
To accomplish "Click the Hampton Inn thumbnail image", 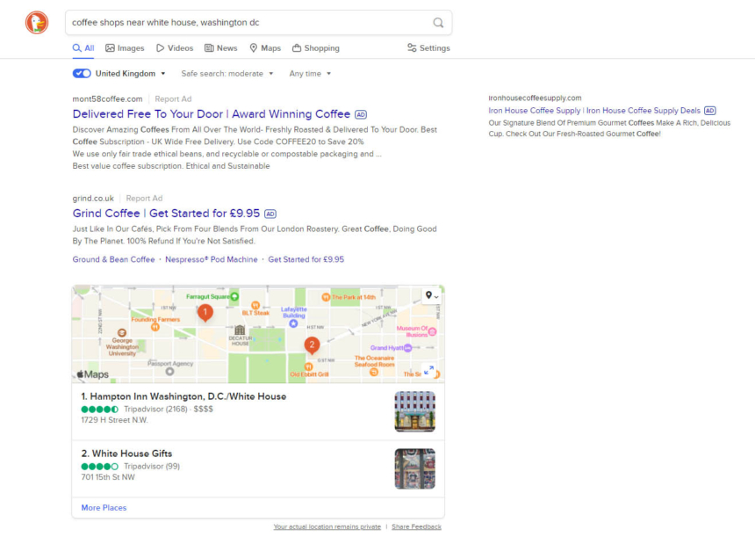I will [x=414, y=411].
